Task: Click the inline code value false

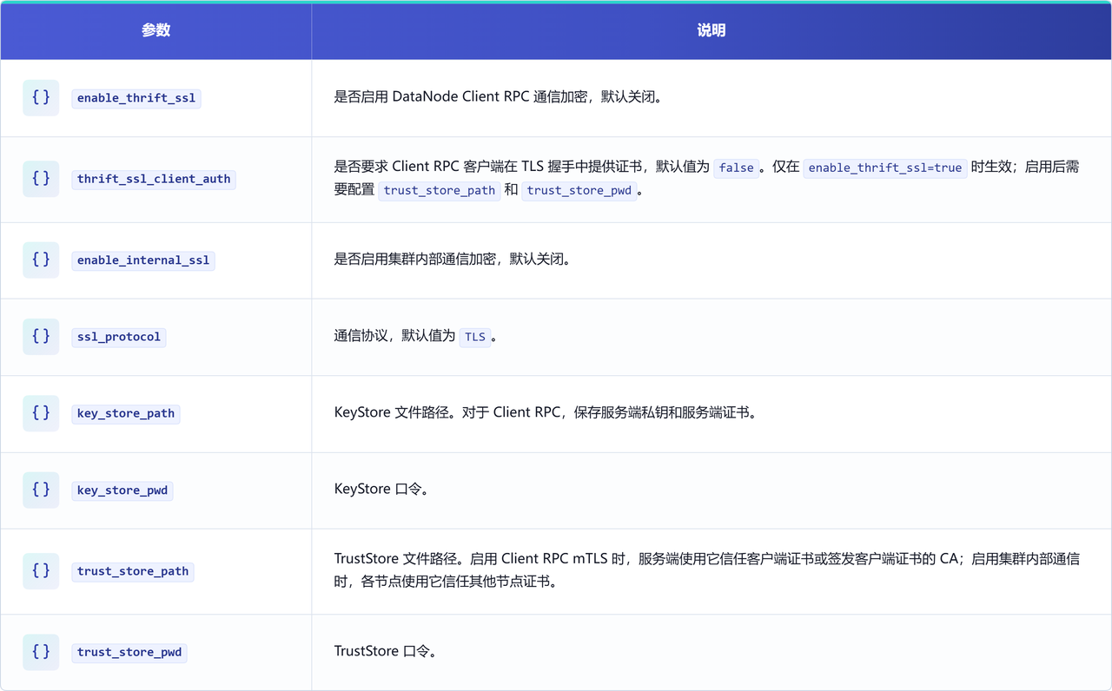Action: tap(737, 168)
